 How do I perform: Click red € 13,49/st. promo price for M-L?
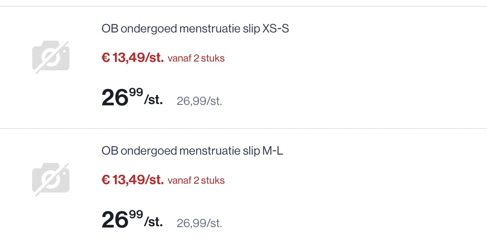[x=132, y=180]
